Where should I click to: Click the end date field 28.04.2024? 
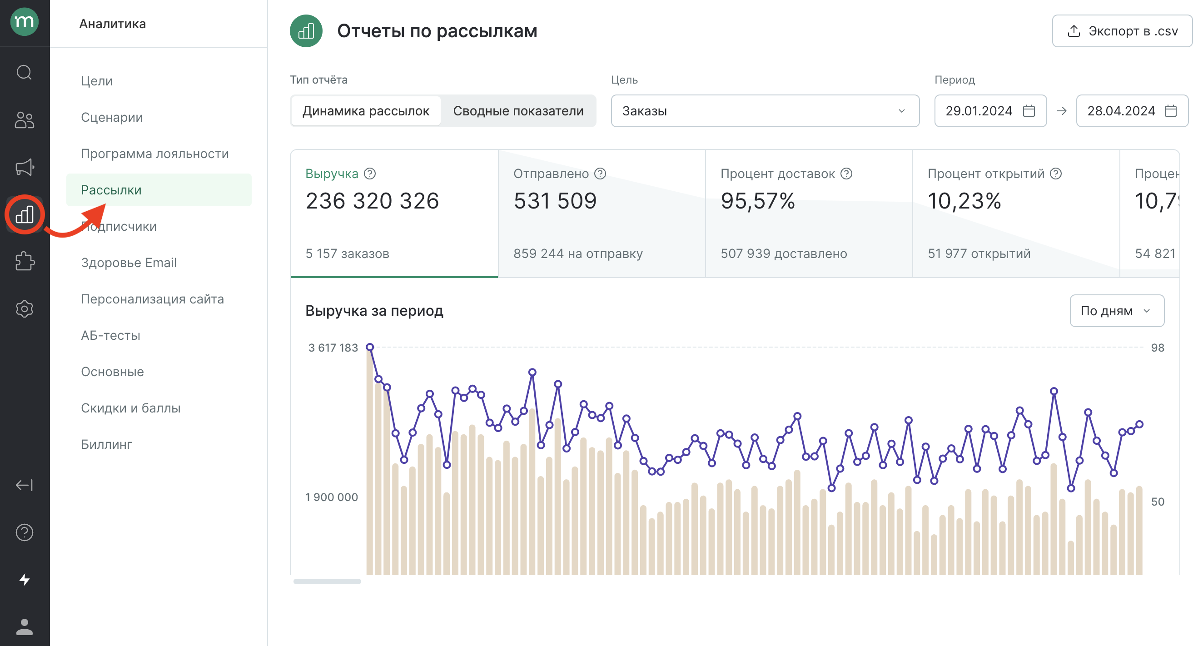pyautogui.click(x=1132, y=111)
